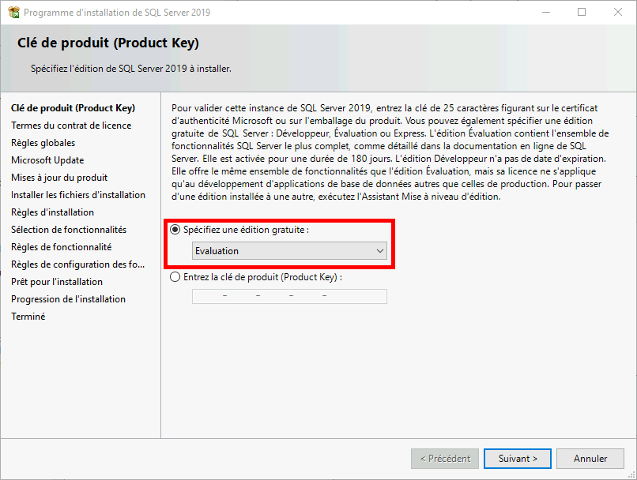Choose 'Entrez la clé de produit' option
The image size is (637, 480).
click(173, 277)
